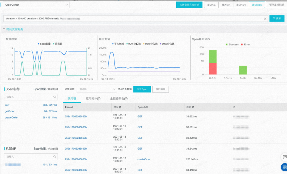
Task: Toggle the Success legend entry
Action: point(232,44)
